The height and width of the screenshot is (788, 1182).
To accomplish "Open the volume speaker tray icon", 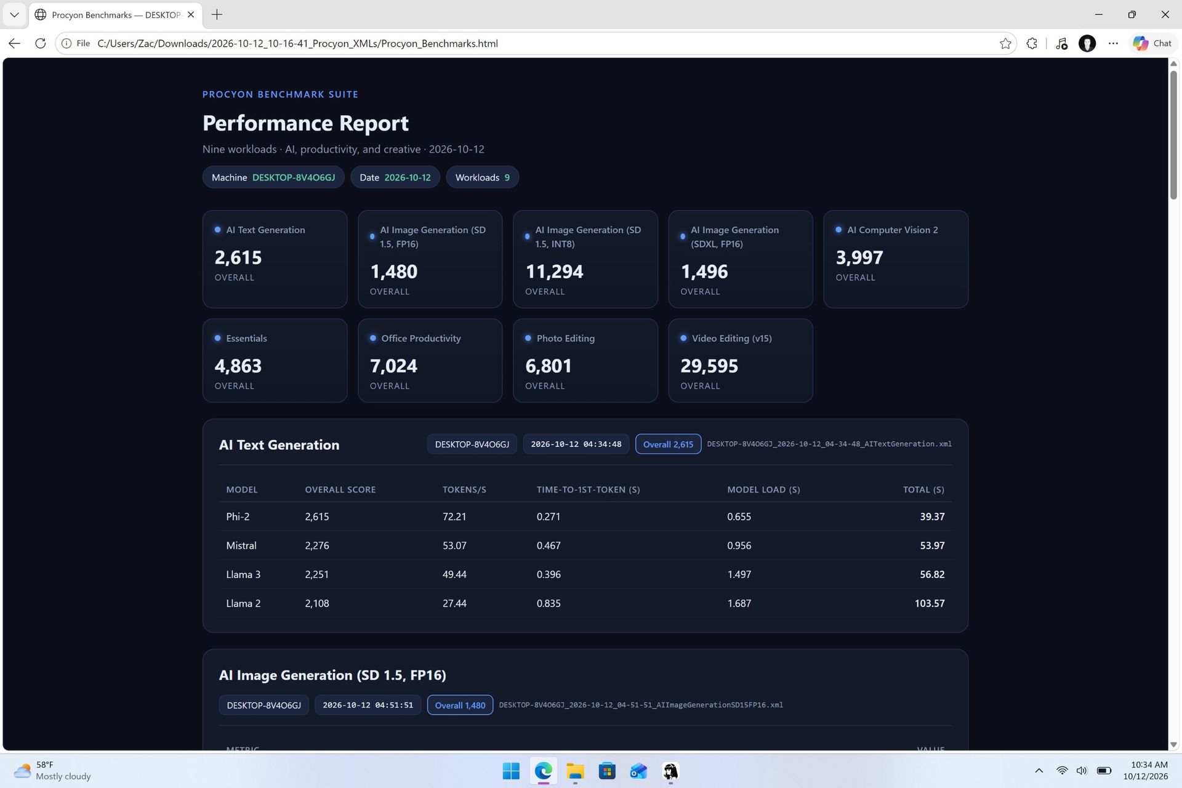I will pyautogui.click(x=1082, y=771).
